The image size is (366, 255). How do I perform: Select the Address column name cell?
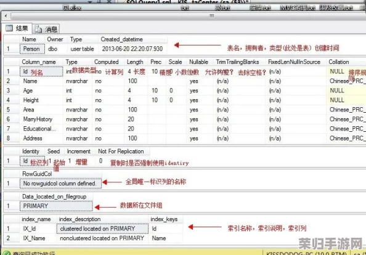(41, 139)
